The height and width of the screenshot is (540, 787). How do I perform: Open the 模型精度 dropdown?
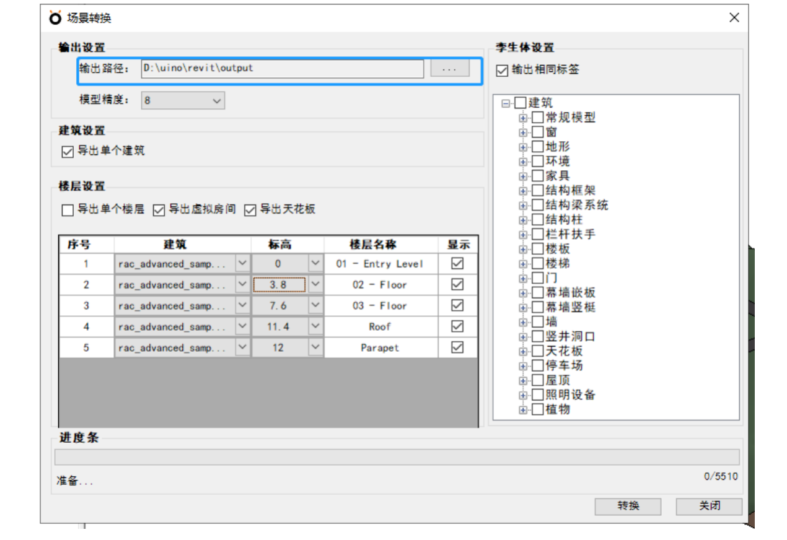tap(183, 100)
